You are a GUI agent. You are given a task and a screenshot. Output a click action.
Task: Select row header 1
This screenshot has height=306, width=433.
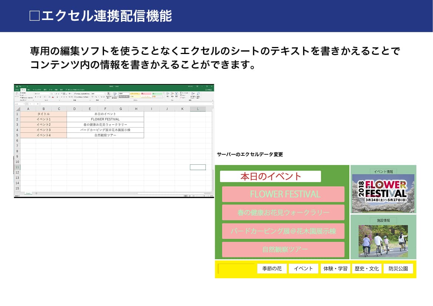pos(17,114)
